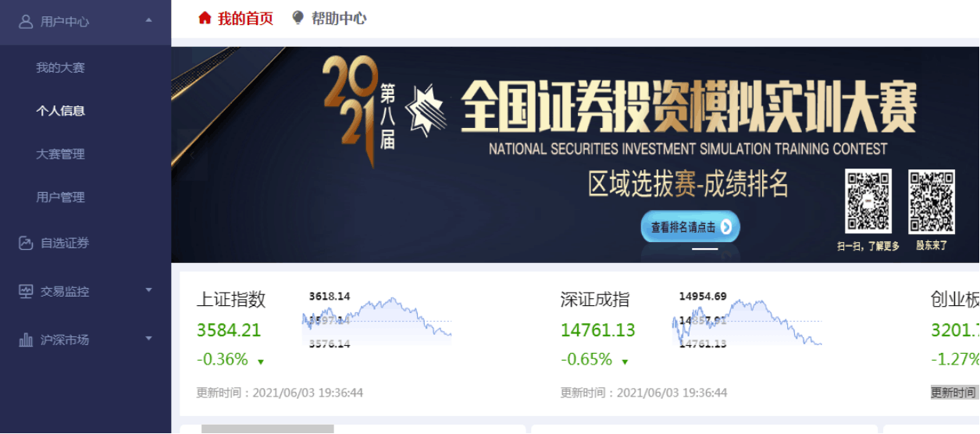The width and height of the screenshot is (980, 434).
Task: Open 用户管理 in the sidebar
Action: tap(60, 197)
